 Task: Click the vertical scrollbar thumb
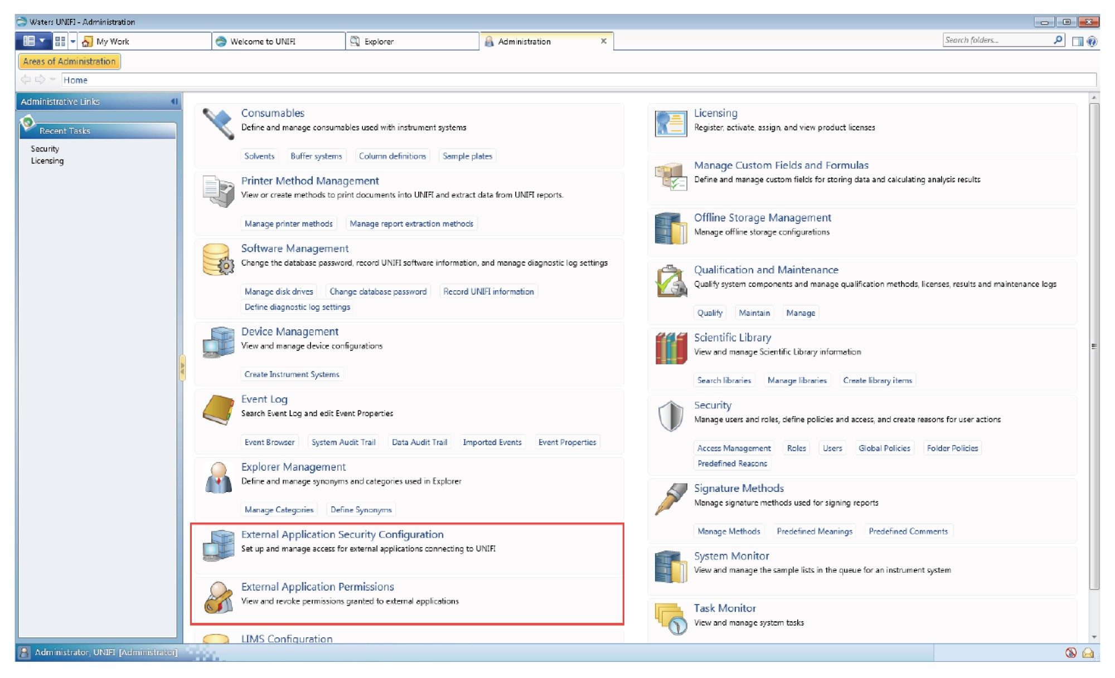coord(1094,345)
